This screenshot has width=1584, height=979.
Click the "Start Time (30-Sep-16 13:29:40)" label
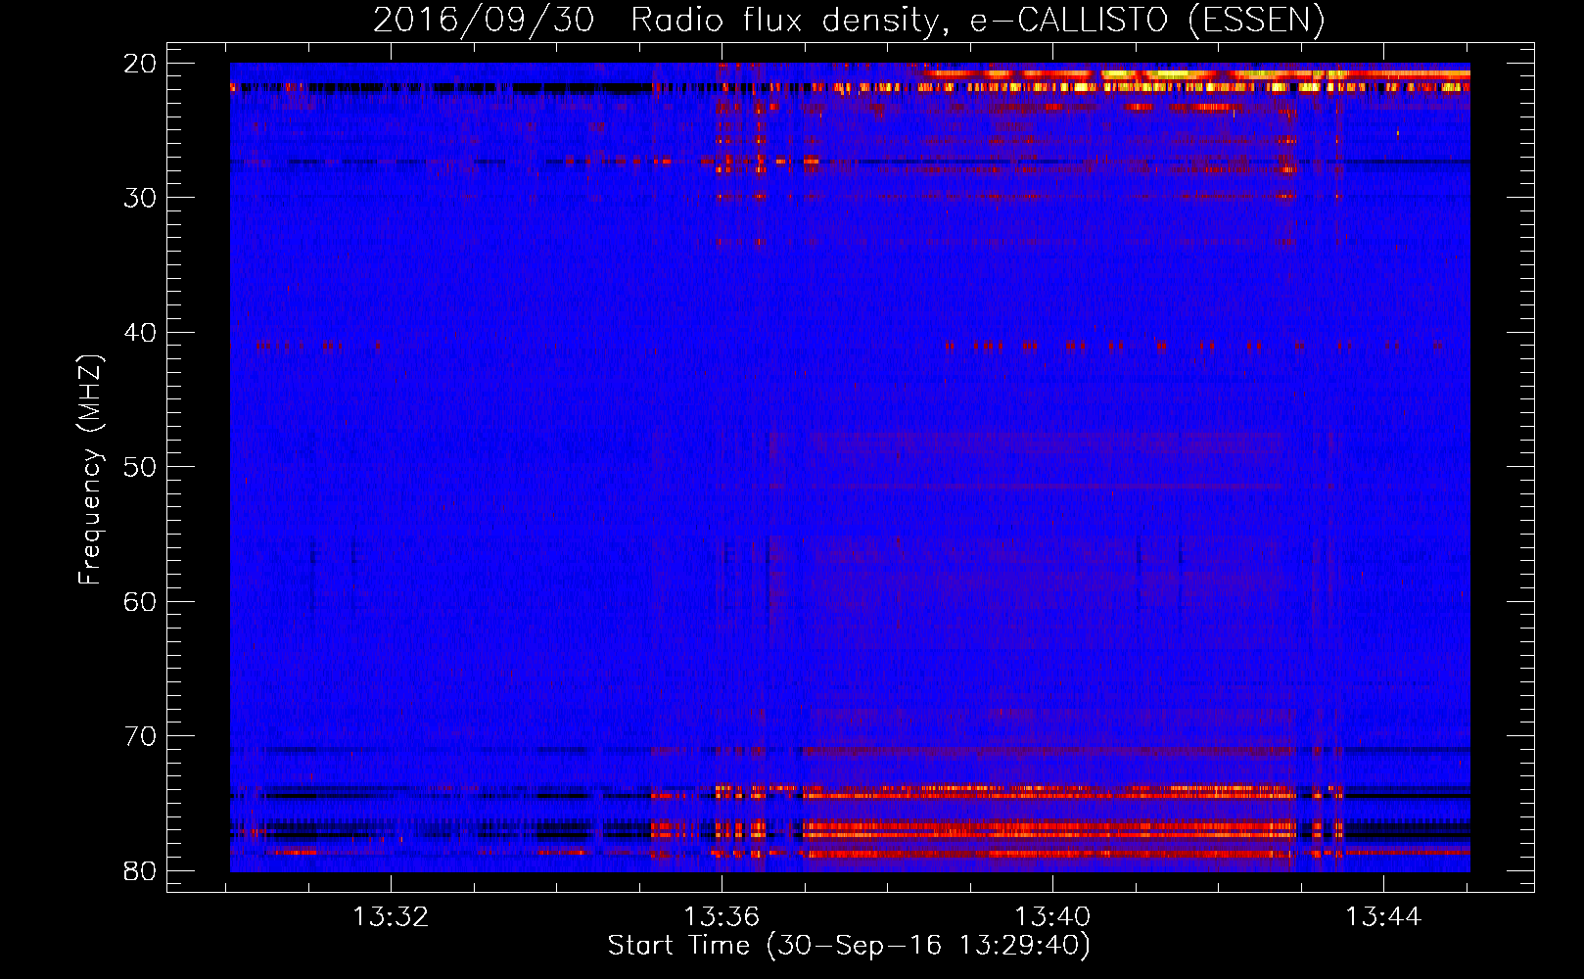tap(849, 946)
